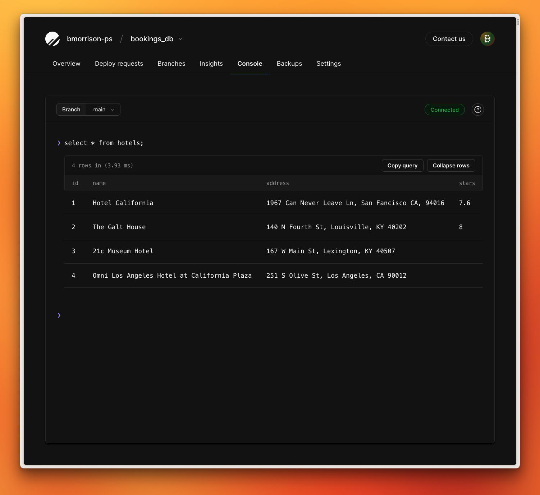
Task: Click the Collapse rows button
Action: [x=451, y=165]
